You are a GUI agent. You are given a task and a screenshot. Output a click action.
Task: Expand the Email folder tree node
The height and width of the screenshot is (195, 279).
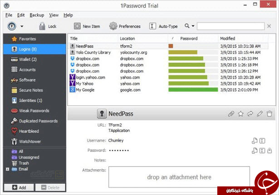click(x=7, y=169)
